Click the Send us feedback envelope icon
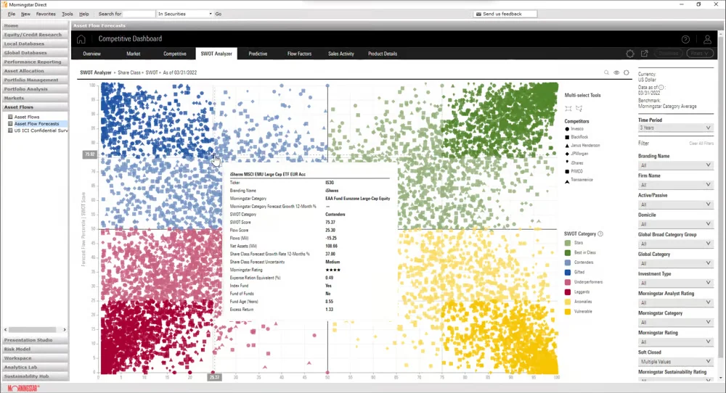This screenshot has width=726, height=393. (478, 14)
